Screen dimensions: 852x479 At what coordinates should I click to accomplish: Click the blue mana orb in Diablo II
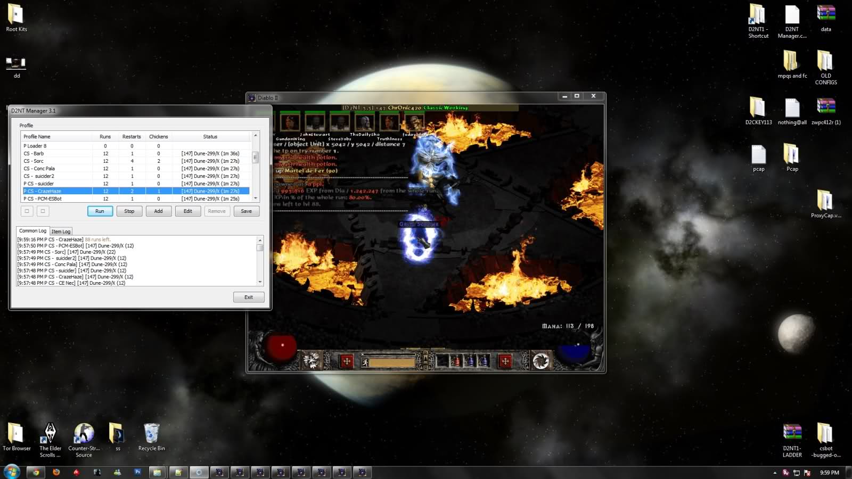576,352
